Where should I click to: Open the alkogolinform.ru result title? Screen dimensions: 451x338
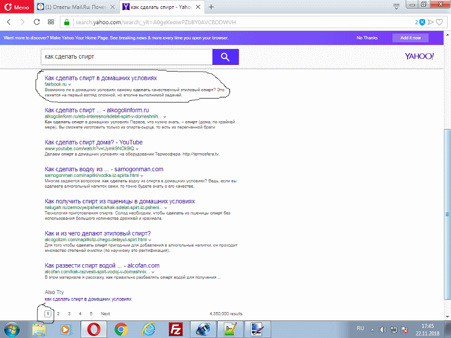[x=96, y=110]
